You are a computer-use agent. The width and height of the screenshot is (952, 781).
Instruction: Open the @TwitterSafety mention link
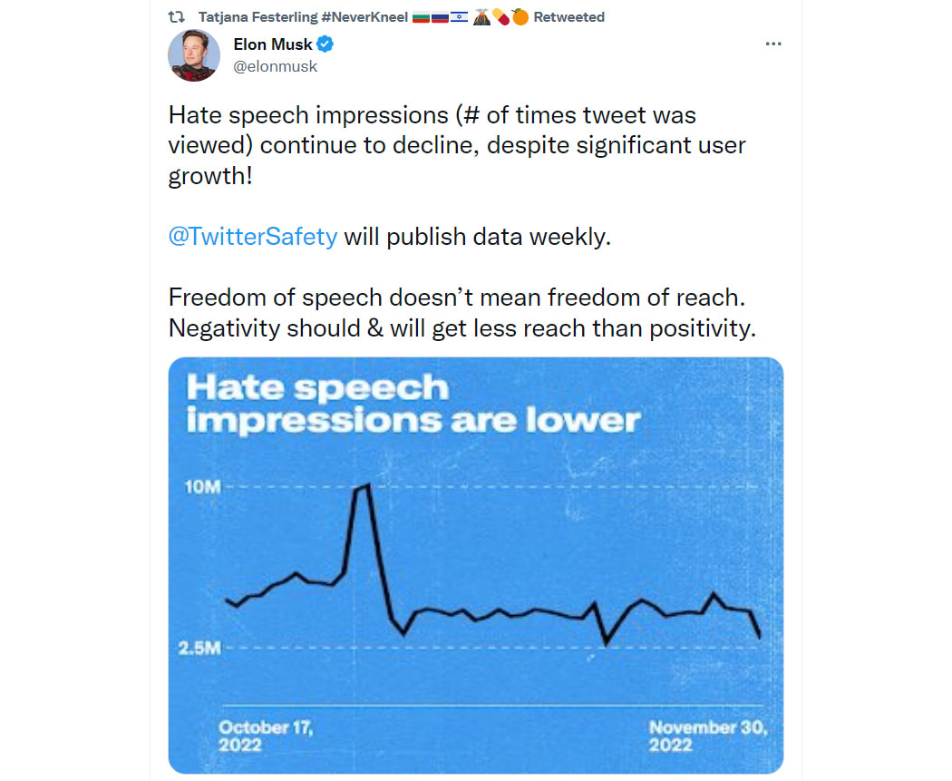pos(253,236)
